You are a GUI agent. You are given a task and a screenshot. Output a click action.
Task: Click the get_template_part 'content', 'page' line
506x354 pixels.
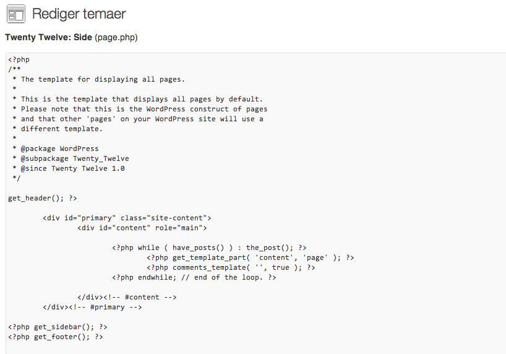pyautogui.click(x=250, y=257)
